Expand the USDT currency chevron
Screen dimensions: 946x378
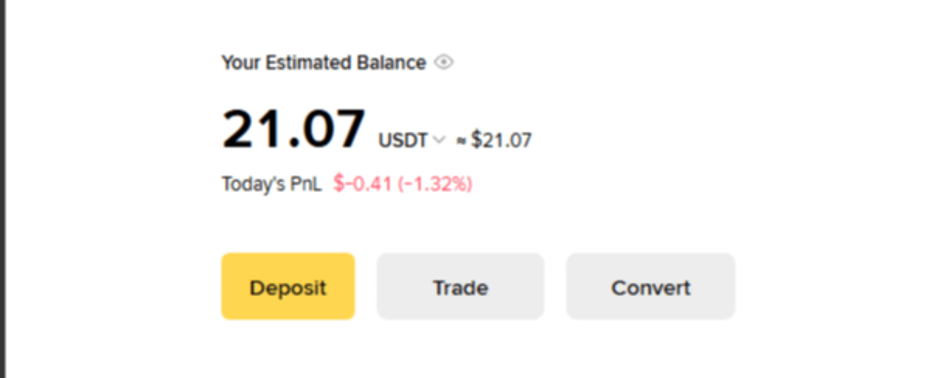click(439, 140)
